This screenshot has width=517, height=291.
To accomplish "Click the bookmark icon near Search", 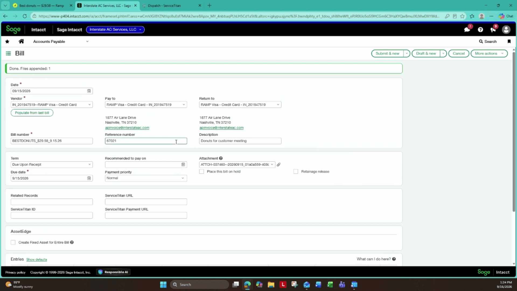I will [x=509, y=41].
